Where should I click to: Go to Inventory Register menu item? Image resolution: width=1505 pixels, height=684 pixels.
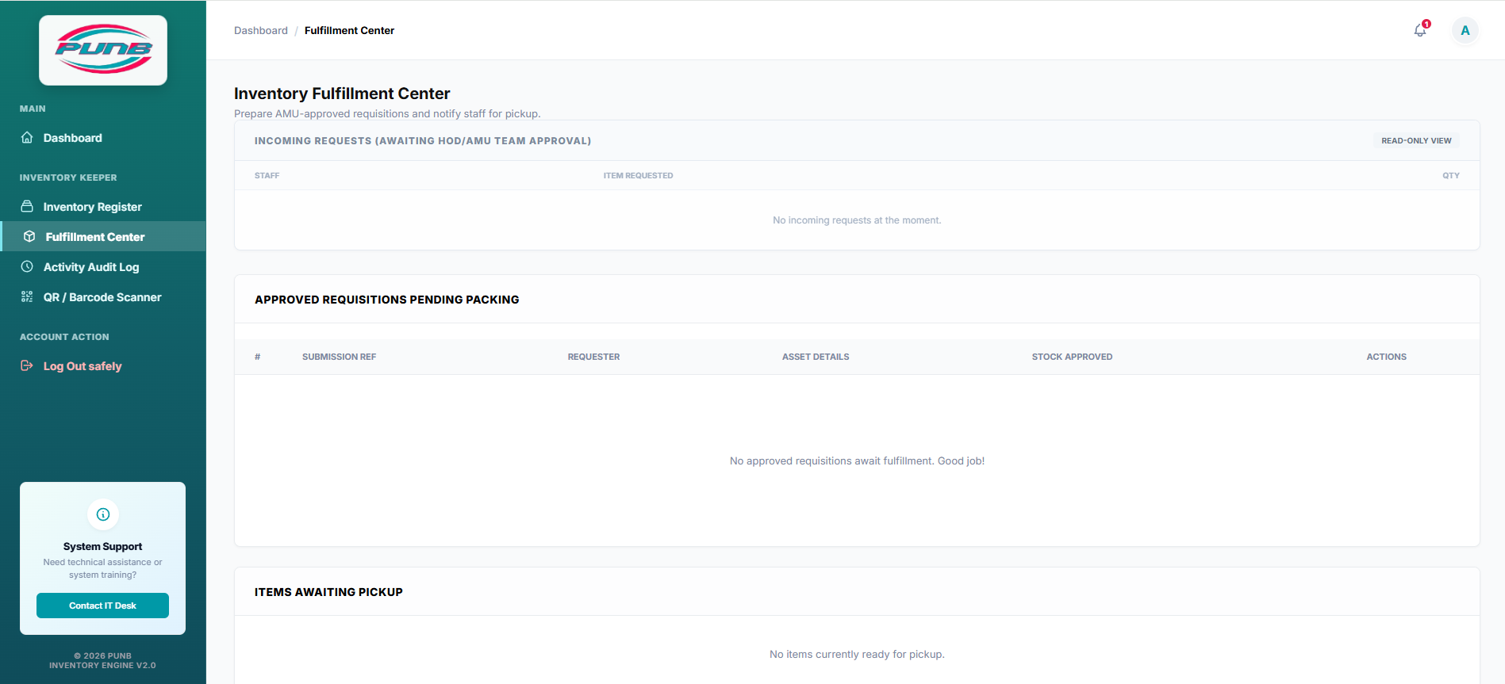103,207
